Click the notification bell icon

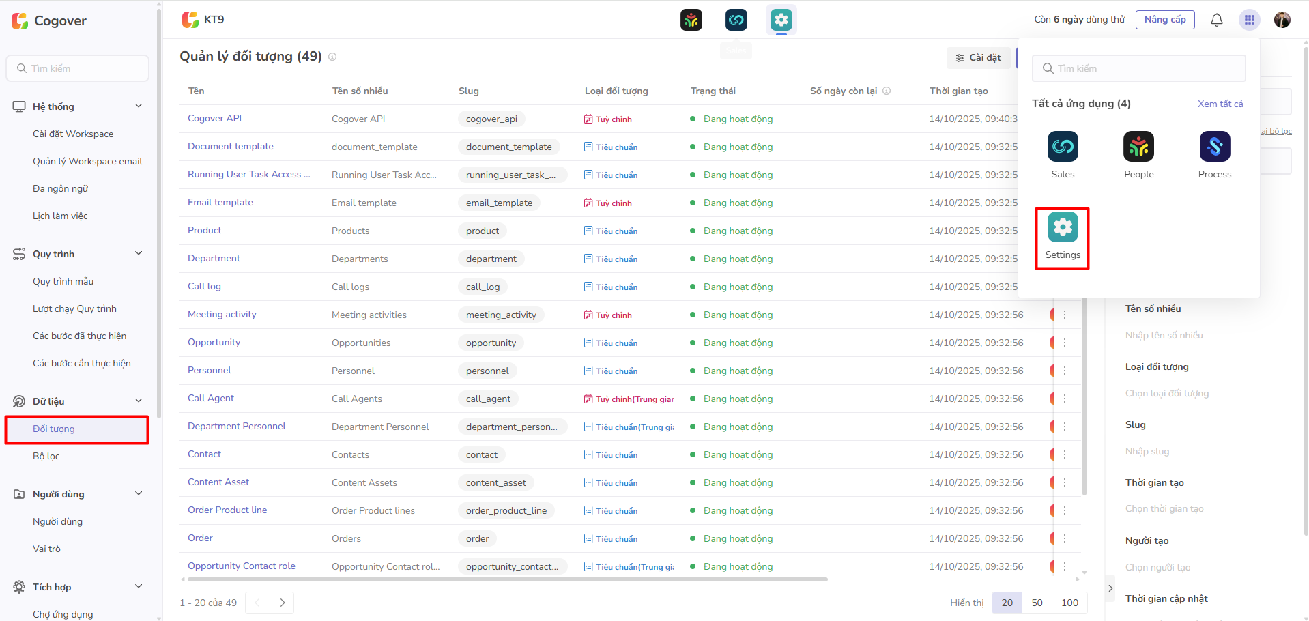point(1216,20)
